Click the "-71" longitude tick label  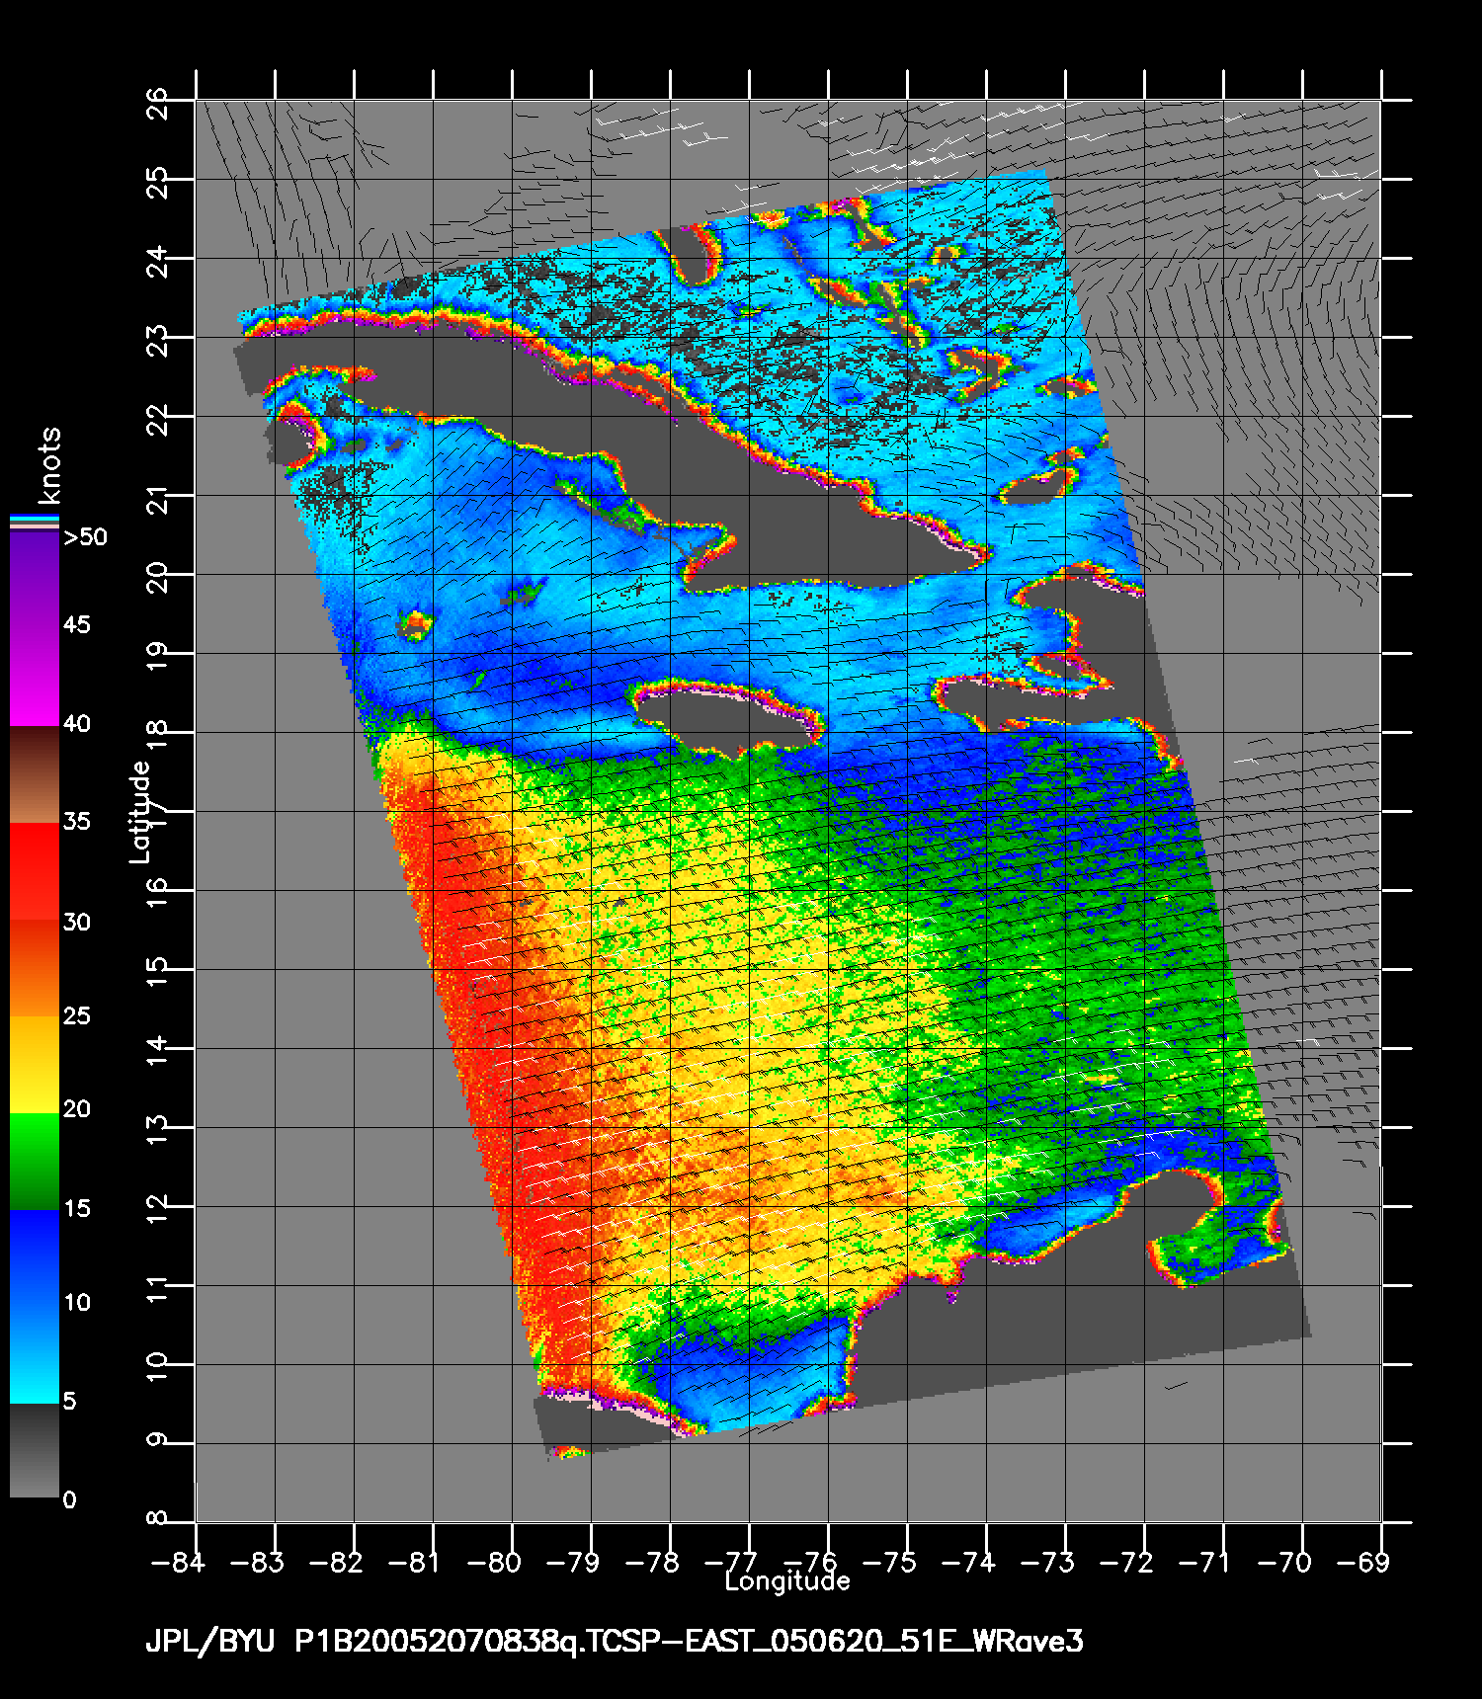[1204, 1562]
